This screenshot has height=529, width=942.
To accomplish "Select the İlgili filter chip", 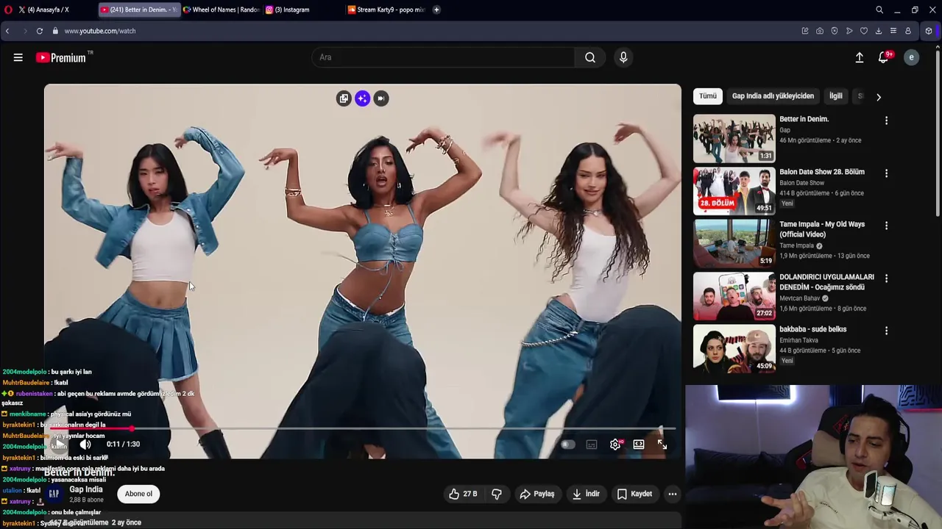I will pos(836,96).
